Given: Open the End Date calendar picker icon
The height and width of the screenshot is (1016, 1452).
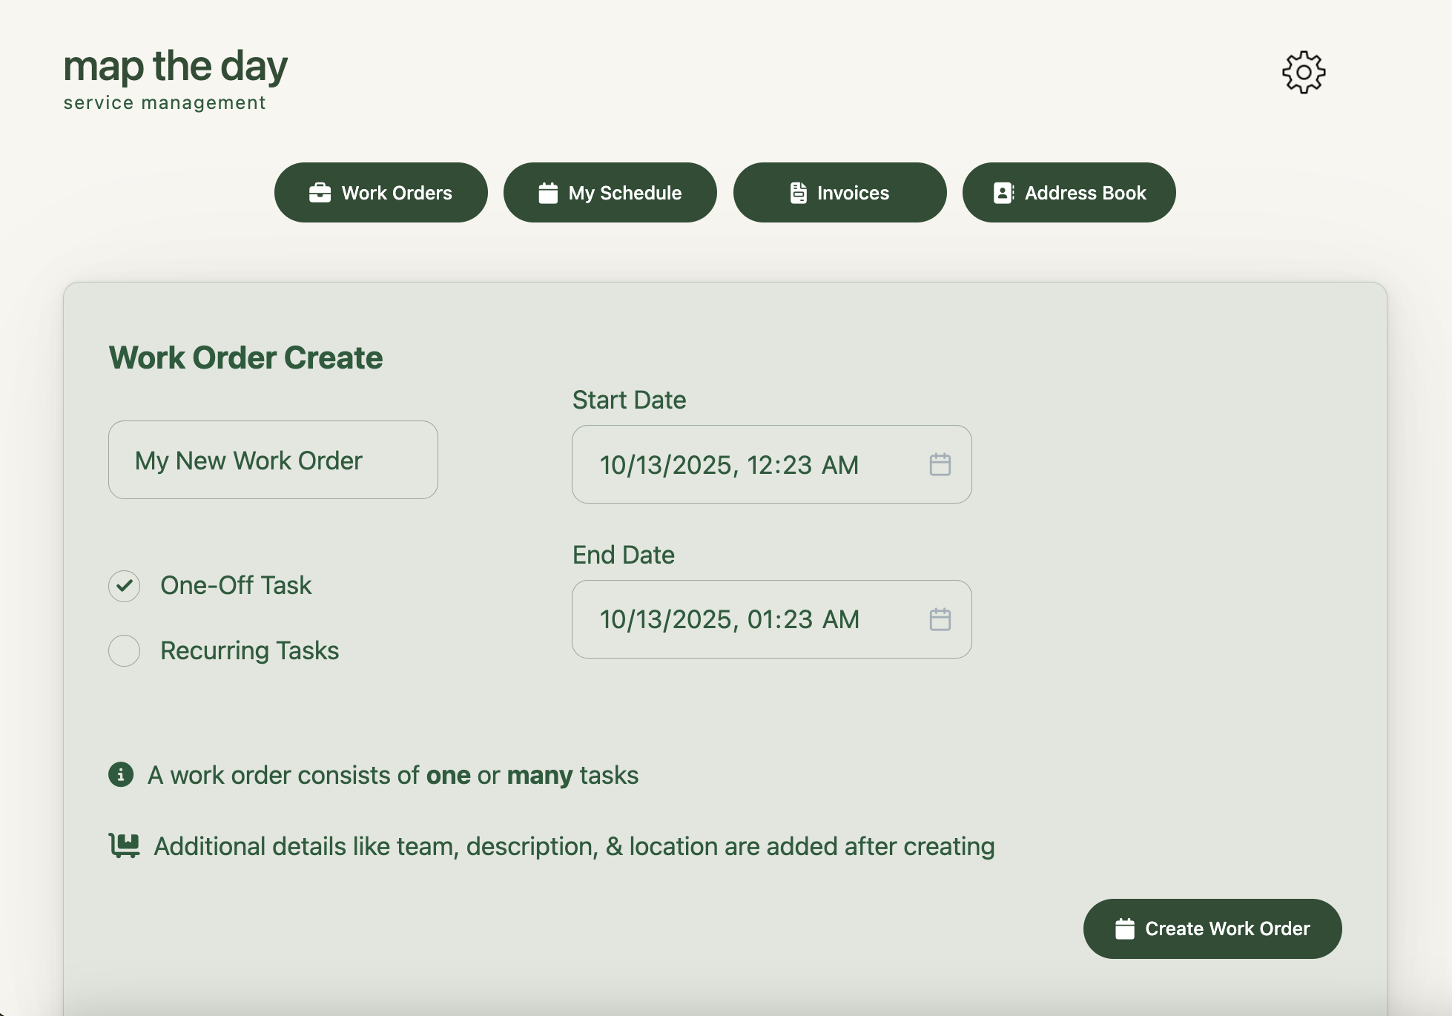Looking at the screenshot, I should point(940,619).
